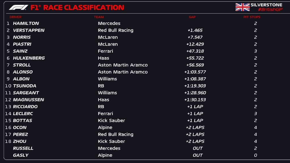Select race winner HAMILTON
Image resolution: width=290 pixels, height=163 pixels.
[x=26, y=23]
